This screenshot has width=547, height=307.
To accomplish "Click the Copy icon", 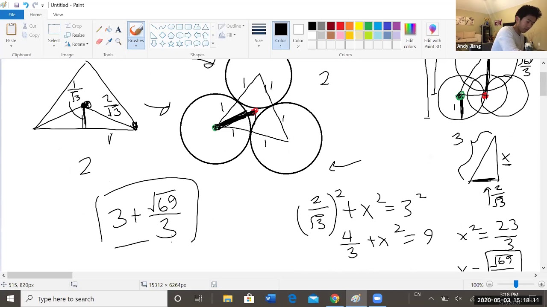I will click(x=25, y=35).
